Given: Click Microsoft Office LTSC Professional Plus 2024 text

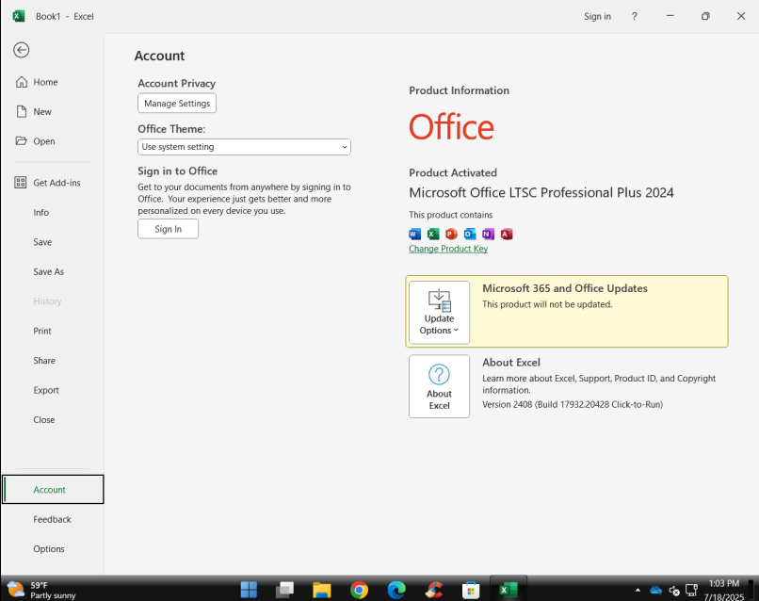Looking at the screenshot, I should pos(541,193).
